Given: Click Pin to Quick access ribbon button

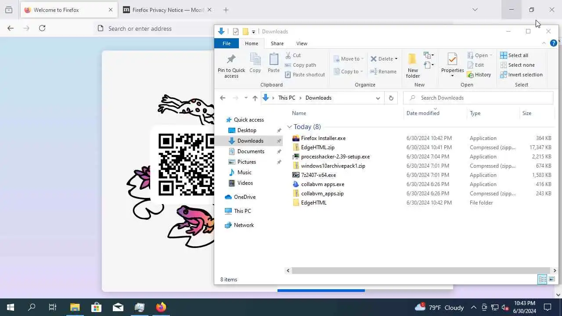Looking at the screenshot, I should 231,66.
